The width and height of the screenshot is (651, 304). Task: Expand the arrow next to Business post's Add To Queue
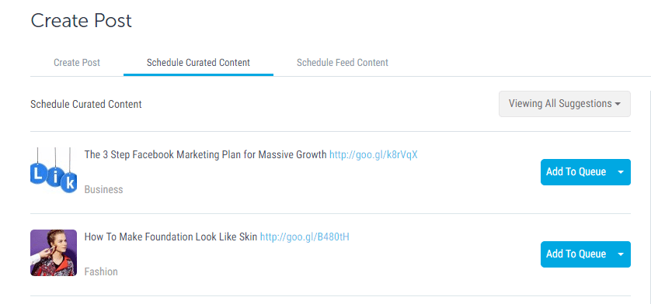(x=621, y=172)
